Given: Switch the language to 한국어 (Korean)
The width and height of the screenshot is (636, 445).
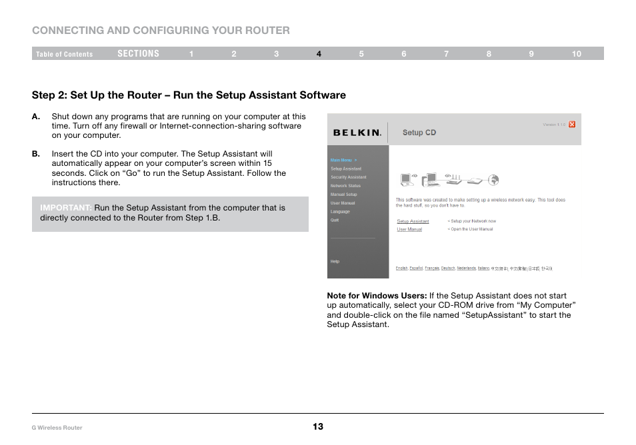Looking at the screenshot, I should point(547,268).
